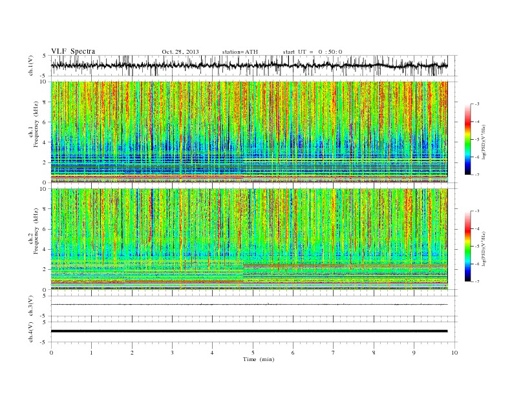Click the 'ch.1(V)' waveform axis label
The height and width of the screenshot is (396, 512).
(x=31, y=66)
